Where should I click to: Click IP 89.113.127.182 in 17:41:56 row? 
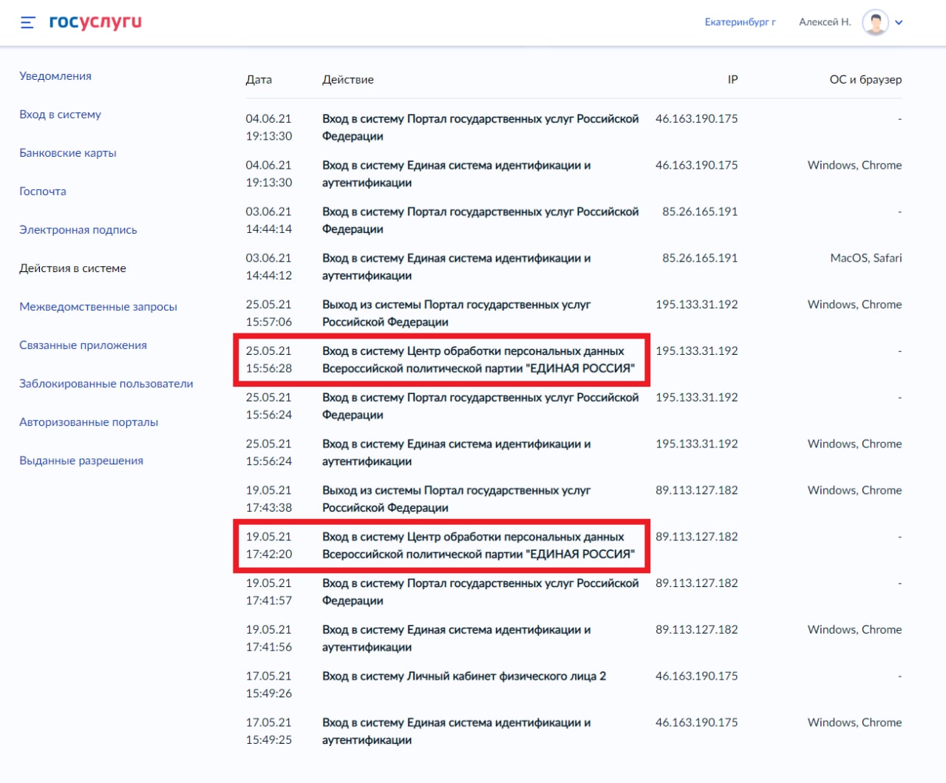tap(697, 630)
